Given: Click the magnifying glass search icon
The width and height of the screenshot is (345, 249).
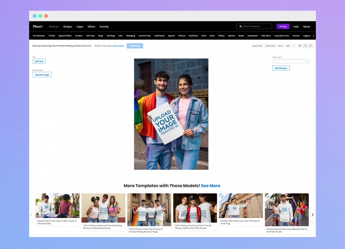Looking at the screenshot, I should pyautogui.click(x=241, y=26).
